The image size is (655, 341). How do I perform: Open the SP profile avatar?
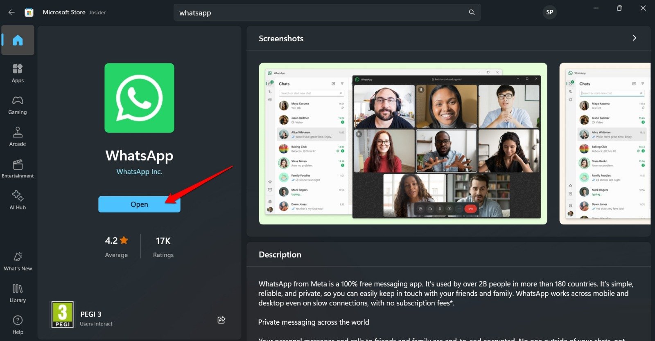tap(549, 12)
